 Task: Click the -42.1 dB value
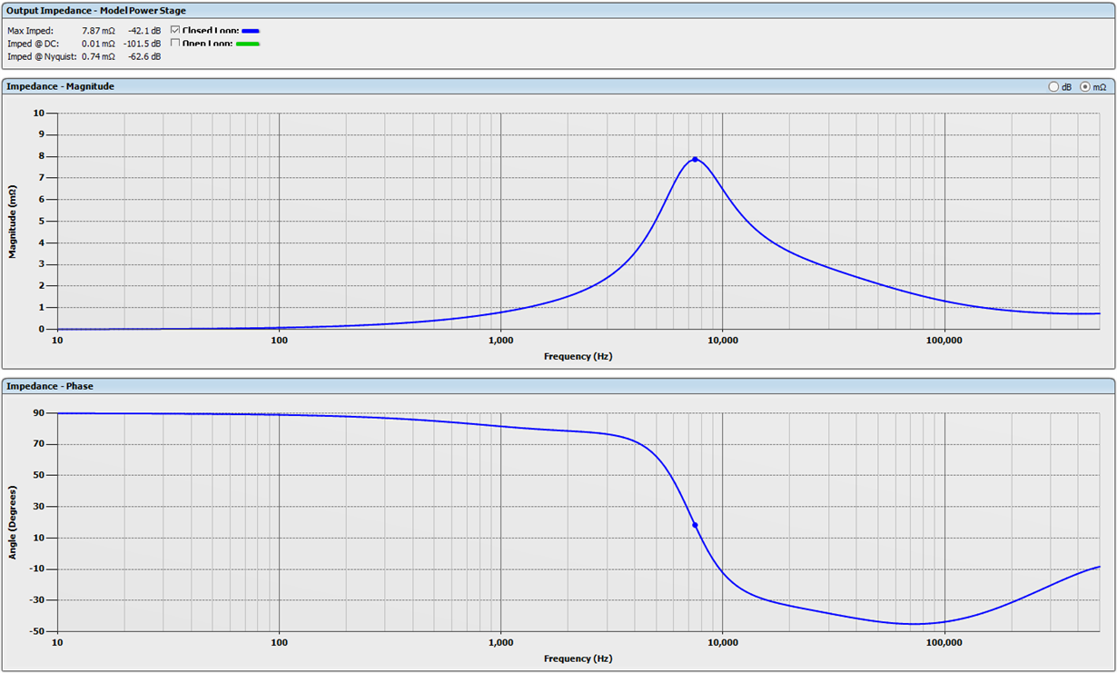coord(144,31)
